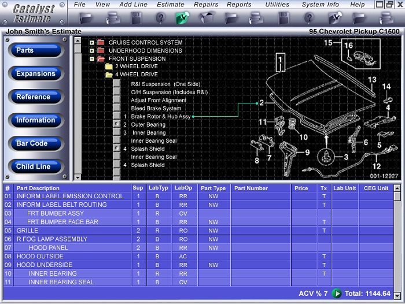This screenshot has height=304, width=405.
Task: Click the Reference button
Action: pyautogui.click(x=36, y=97)
